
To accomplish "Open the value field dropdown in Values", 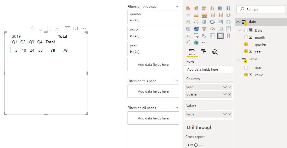I will (x=225, y=114).
